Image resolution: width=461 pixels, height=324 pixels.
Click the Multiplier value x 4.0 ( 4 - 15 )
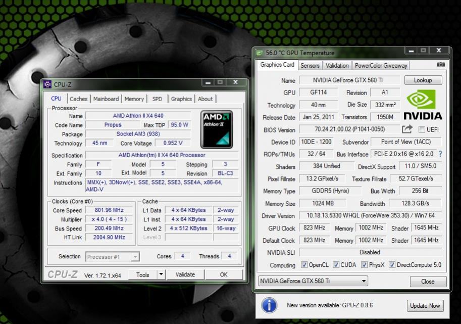[109, 219]
